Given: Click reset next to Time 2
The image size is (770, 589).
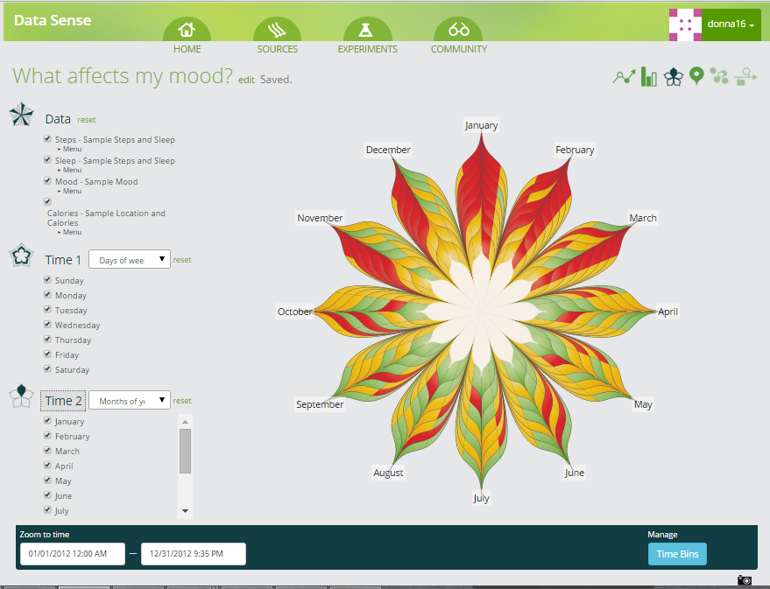Looking at the screenshot, I should pos(182,401).
